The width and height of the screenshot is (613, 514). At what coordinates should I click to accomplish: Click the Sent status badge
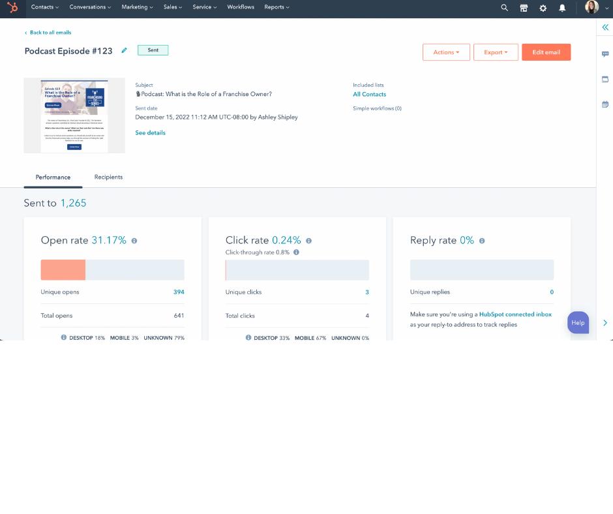153,50
